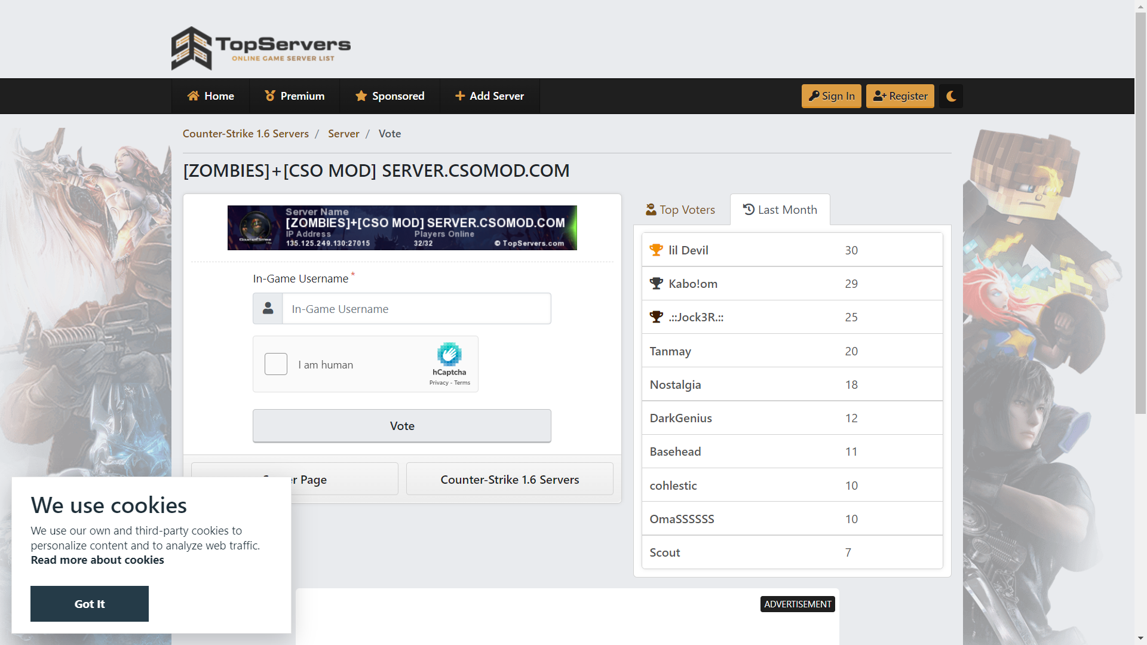Image resolution: width=1147 pixels, height=645 pixels.
Task: Click the trophy icon next to .::Jock3R.::
Action: pos(656,317)
